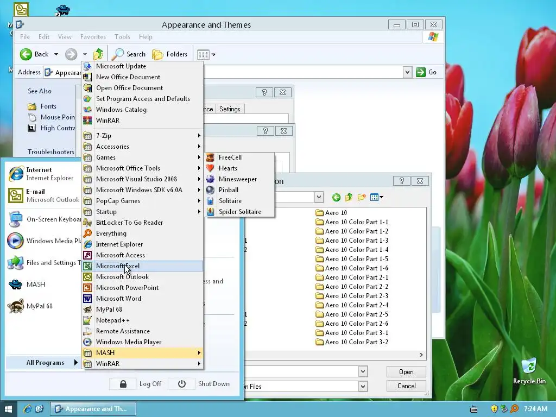
Task: Open the Files of type dropdown
Action: [363, 386]
